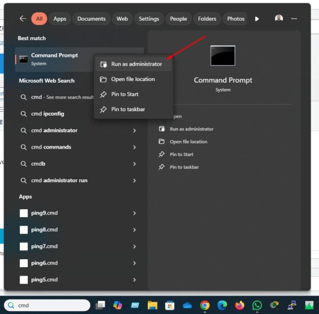
Task: Click the ping7.cmd file icon
Action: (23, 246)
